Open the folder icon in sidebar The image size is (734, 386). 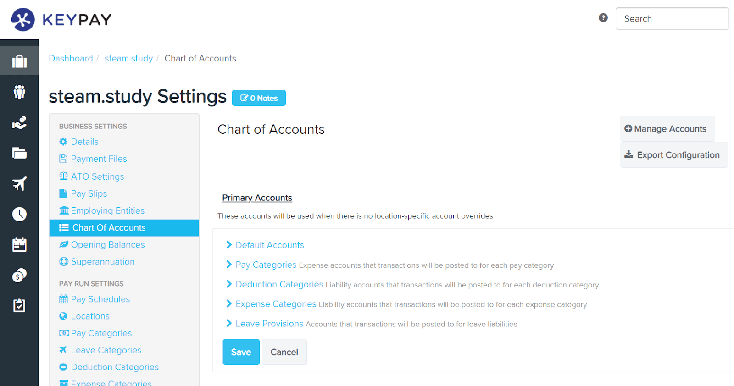click(x=19, y=153)
